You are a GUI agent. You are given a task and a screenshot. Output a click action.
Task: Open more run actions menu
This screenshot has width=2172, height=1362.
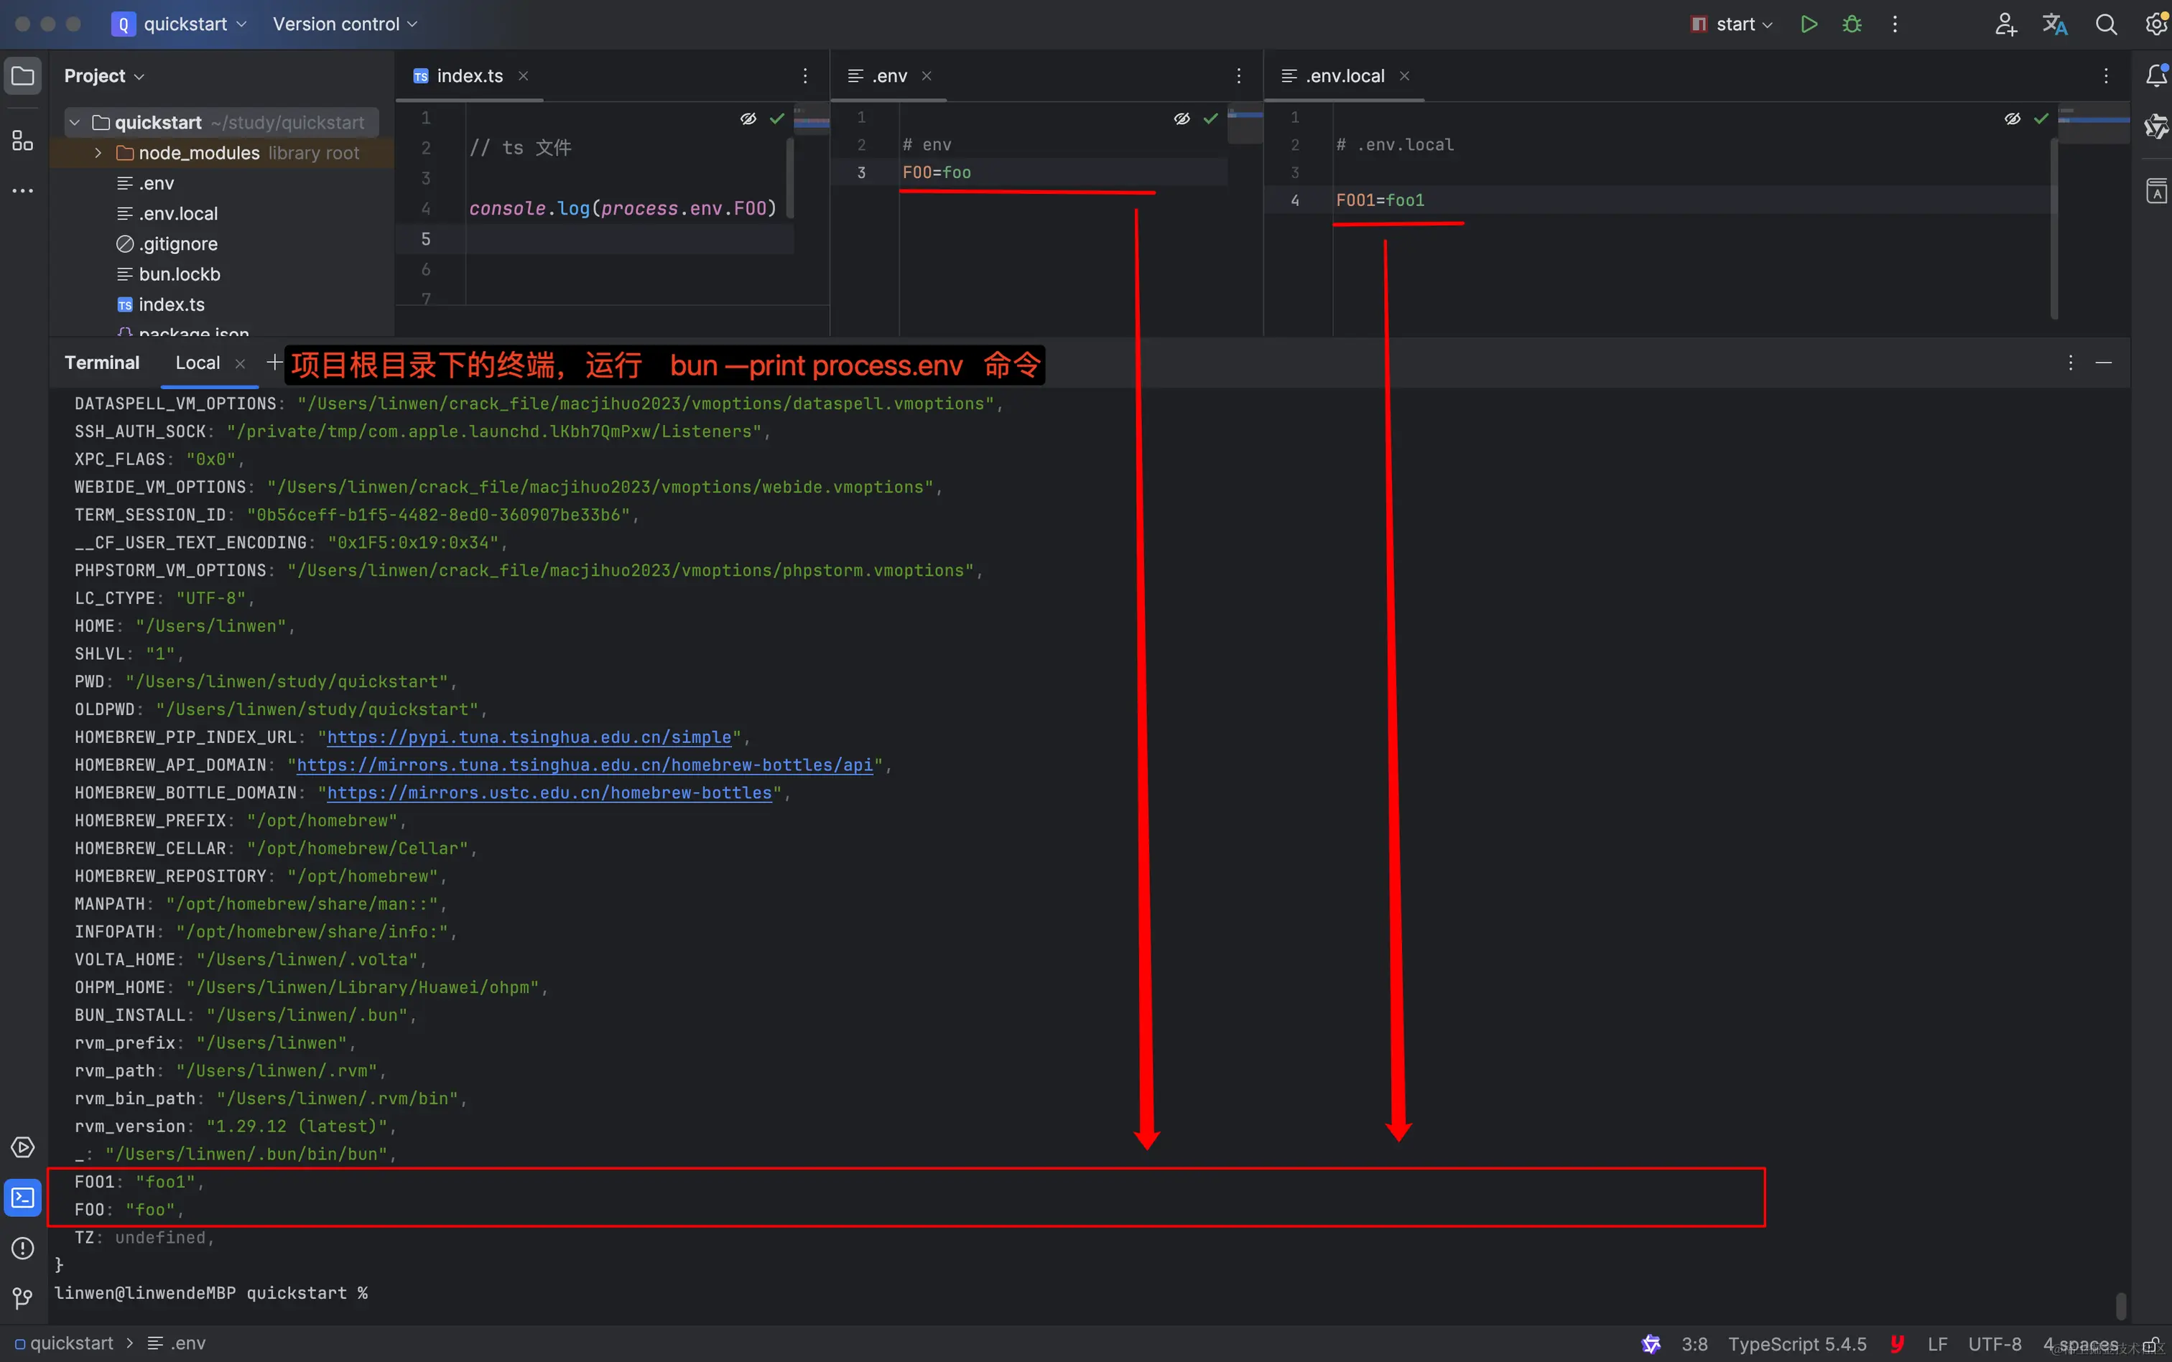tap(1895, 24)
